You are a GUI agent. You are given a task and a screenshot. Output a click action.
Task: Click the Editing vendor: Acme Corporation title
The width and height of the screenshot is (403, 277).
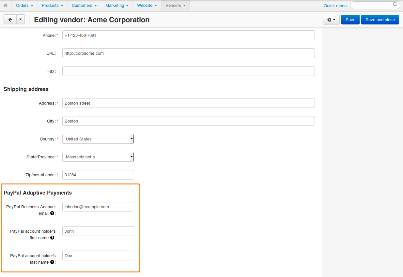92,20
